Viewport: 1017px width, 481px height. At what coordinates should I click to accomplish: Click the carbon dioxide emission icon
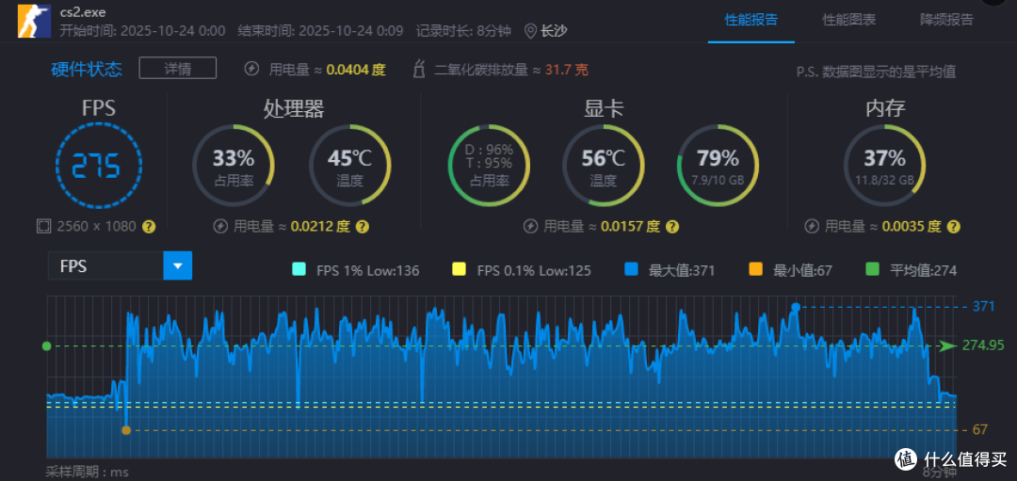pyautogui.click(x=420, y=69)
